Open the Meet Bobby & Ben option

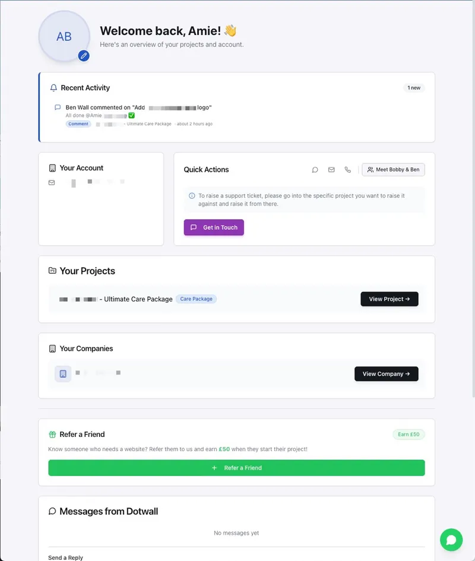point(393,169)
